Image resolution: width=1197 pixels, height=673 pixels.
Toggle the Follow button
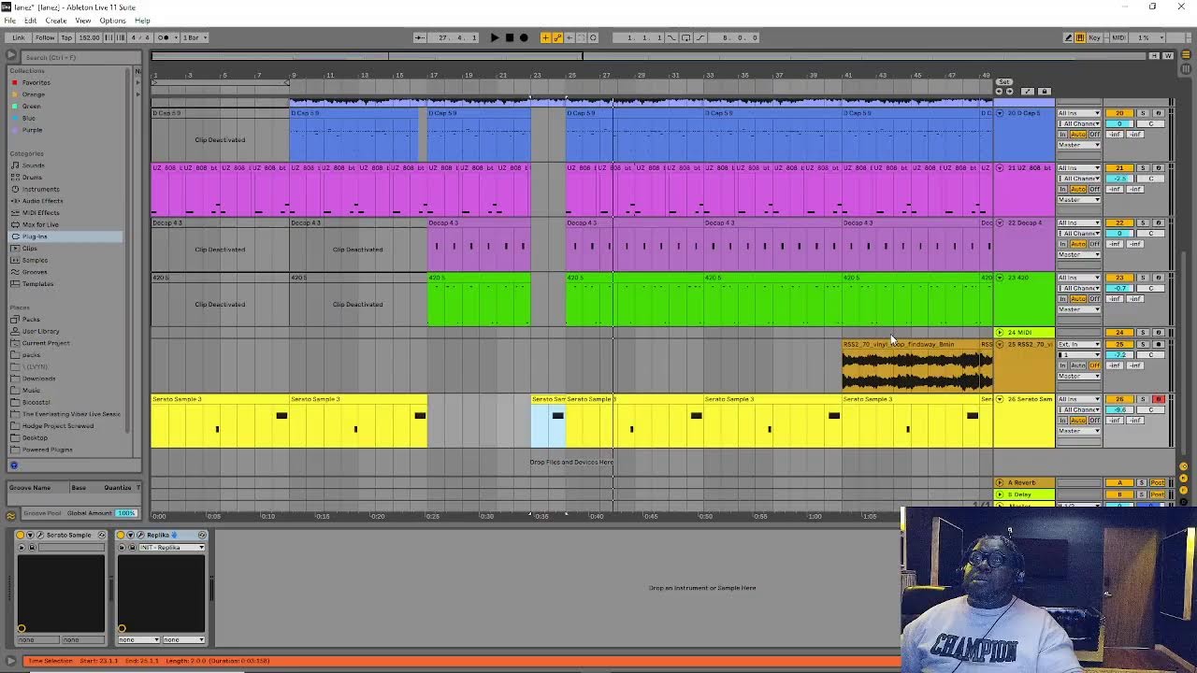click(45, 37)
